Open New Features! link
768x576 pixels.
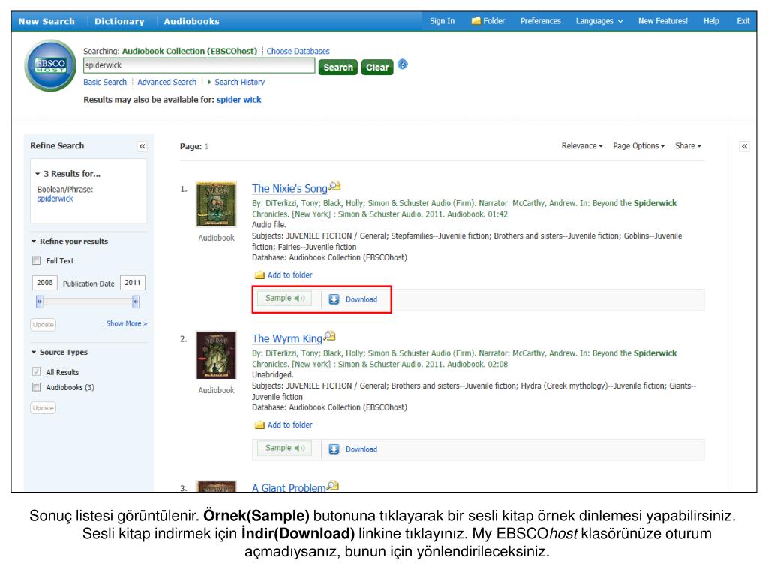[663, 21]
